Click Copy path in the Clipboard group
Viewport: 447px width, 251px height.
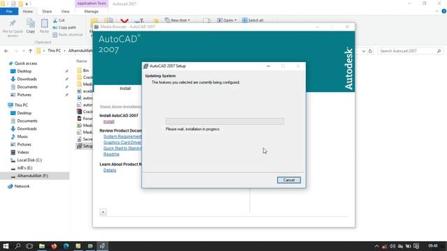pyautogui.click(x=64, y=28)
